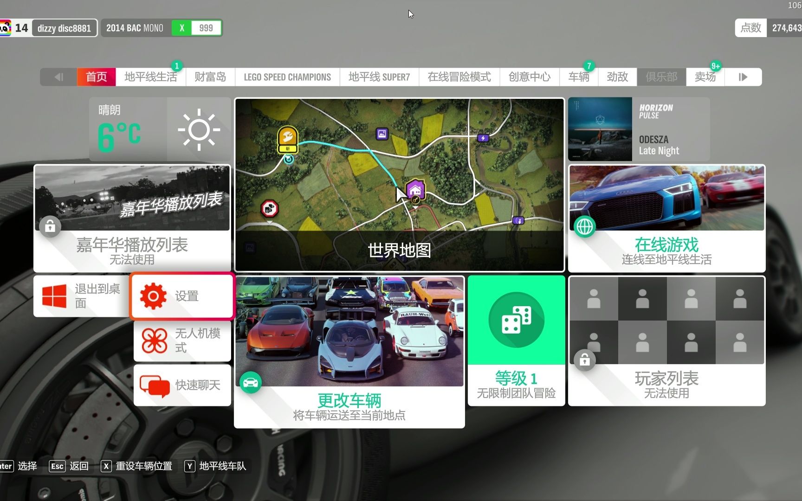
Task: Click the 1 badge on 地平线生活 tab
Action: [177, 66]
